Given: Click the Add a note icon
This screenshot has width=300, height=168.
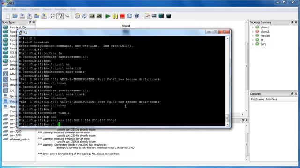Looking at the screenshot, I should (x=147, y=16).
